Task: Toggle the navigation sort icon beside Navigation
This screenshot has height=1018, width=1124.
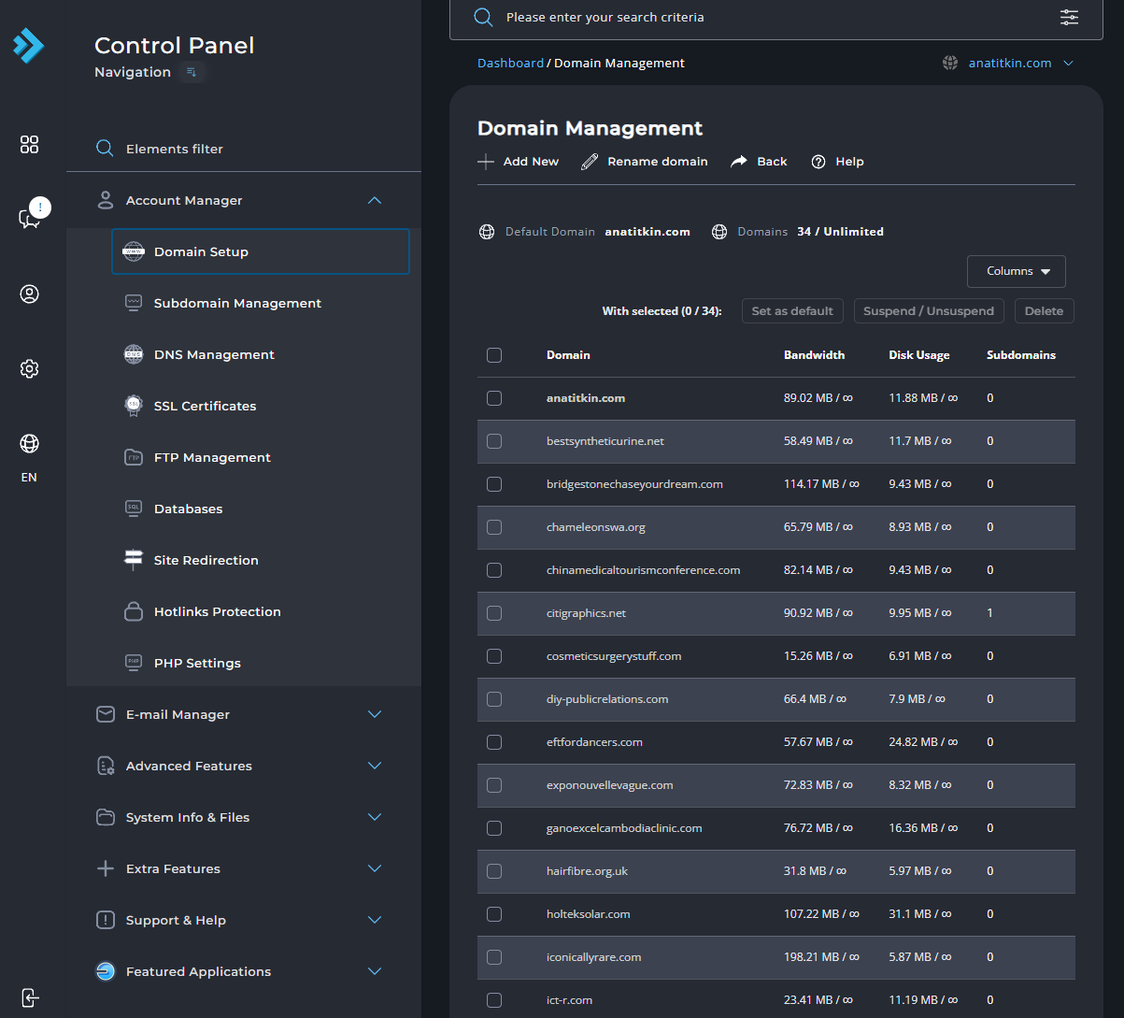Action: point(192,72)
